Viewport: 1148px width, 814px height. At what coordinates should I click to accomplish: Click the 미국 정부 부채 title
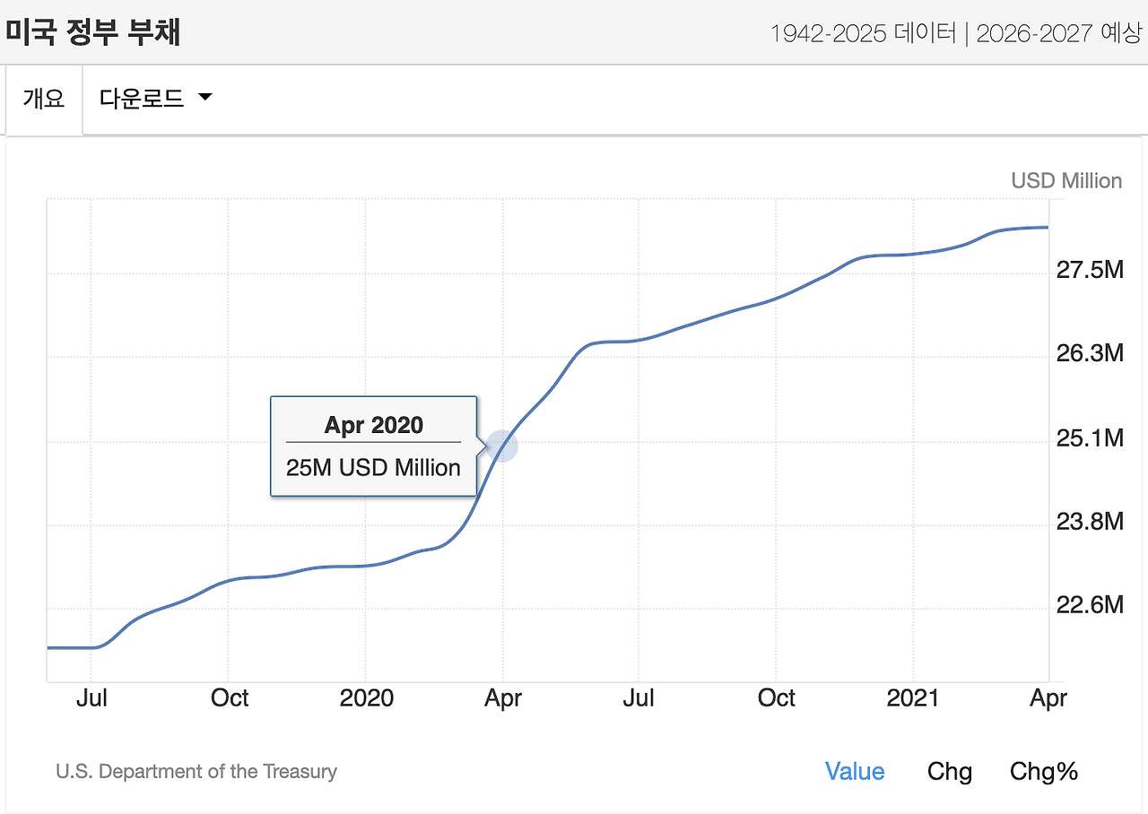[93, 32]
